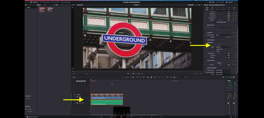The width and height of the screenshot is (264, 118).
Task: Toggle Linked Selection chain icon
Action: coord(151,77)
